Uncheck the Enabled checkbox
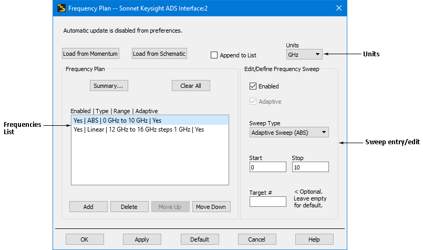 (x=253, y=86)
